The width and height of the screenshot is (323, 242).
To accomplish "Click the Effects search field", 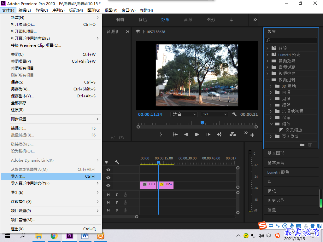I will pos(291,40).
